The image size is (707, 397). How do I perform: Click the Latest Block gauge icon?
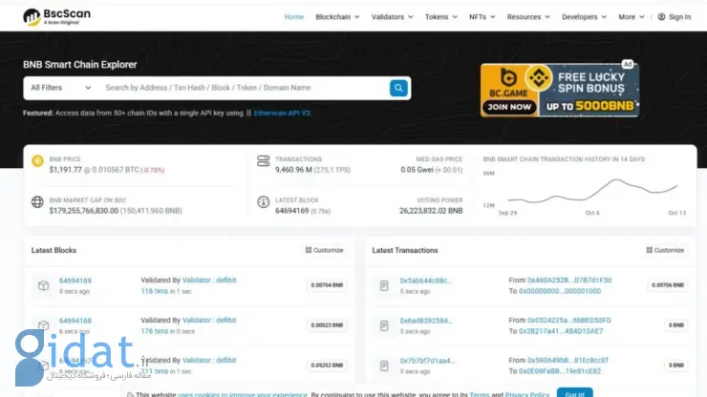click(x=264, y=201)
